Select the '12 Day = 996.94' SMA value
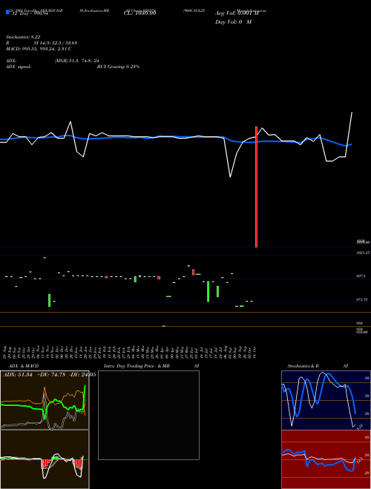371x489 pixels. click(x=30, y=13)
